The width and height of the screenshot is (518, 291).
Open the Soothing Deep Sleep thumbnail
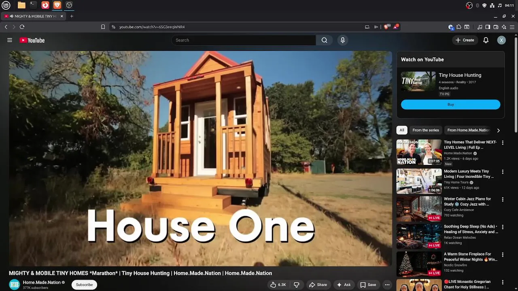419,236
